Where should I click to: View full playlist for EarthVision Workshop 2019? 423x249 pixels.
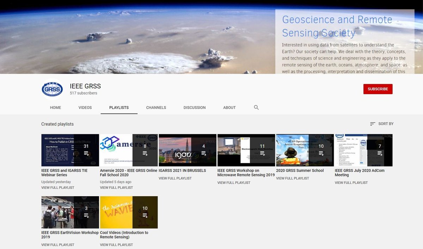(58, 245)
